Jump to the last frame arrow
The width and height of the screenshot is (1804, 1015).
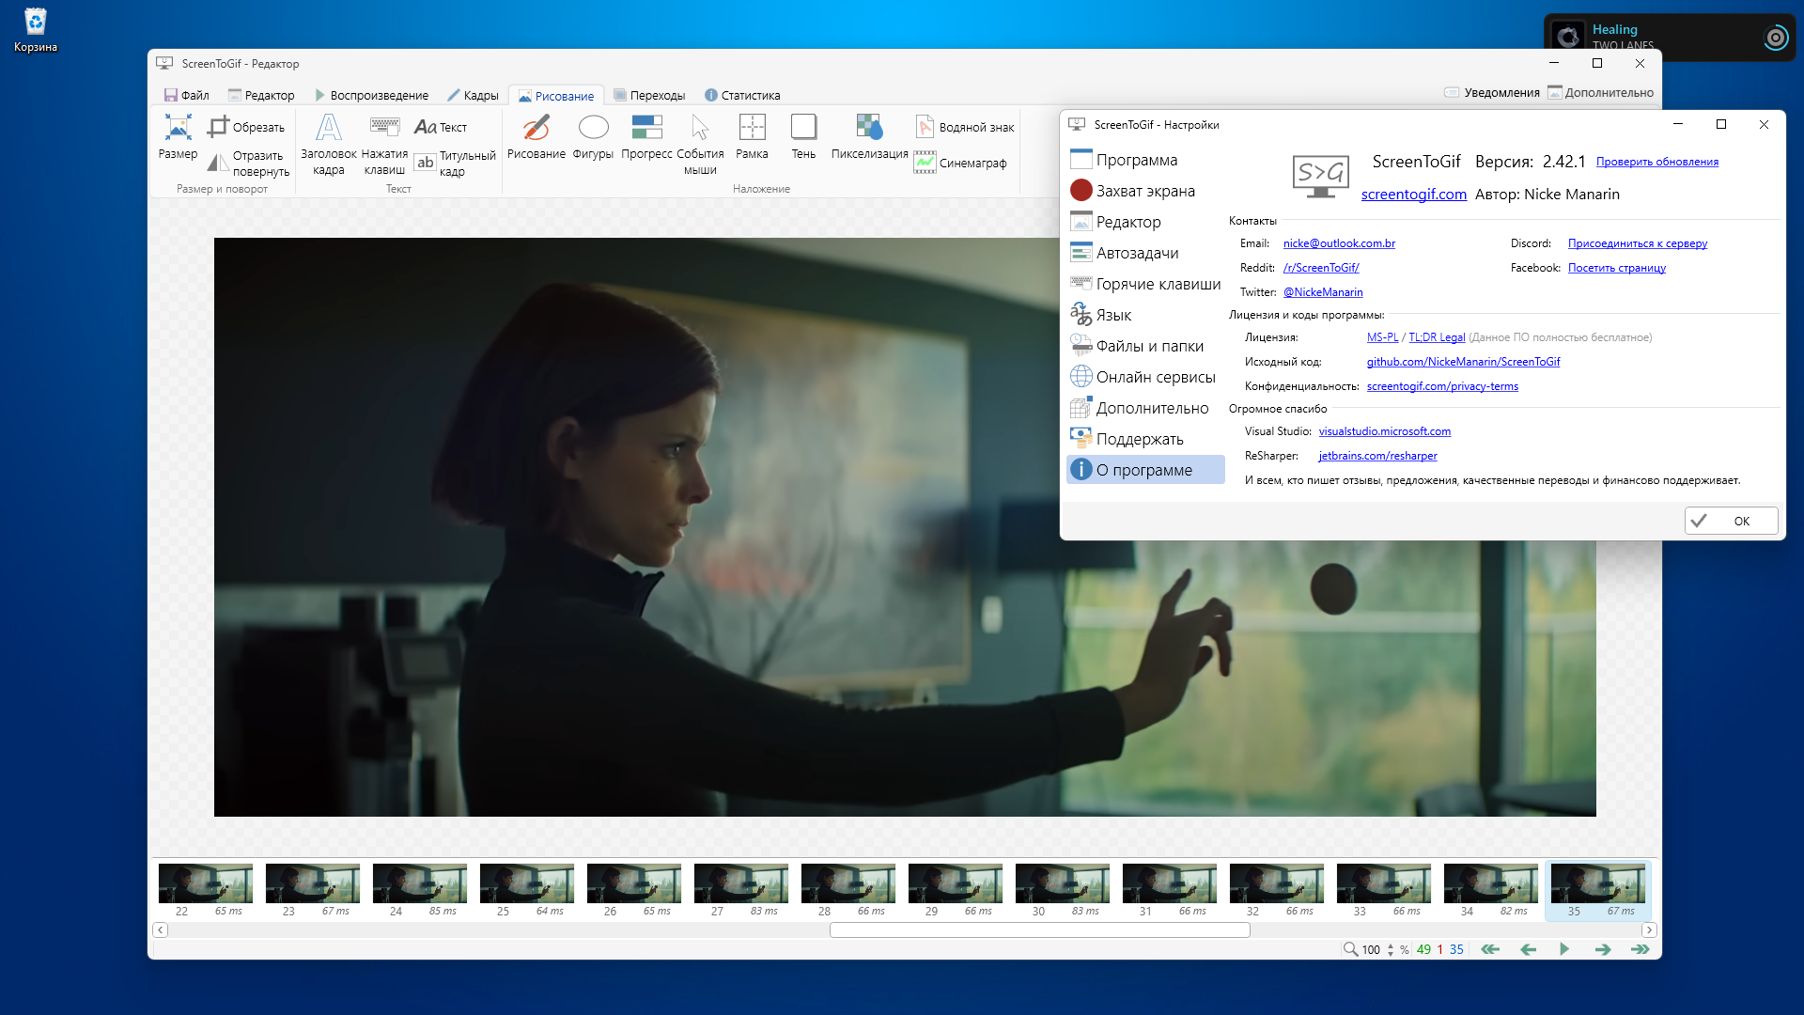1641,949
